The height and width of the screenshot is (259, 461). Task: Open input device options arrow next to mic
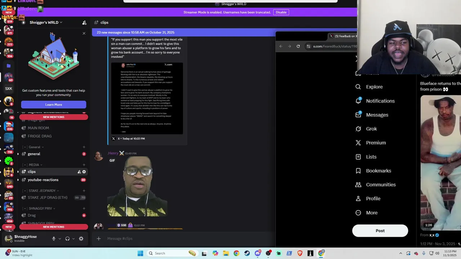click(x=60, y=238)
